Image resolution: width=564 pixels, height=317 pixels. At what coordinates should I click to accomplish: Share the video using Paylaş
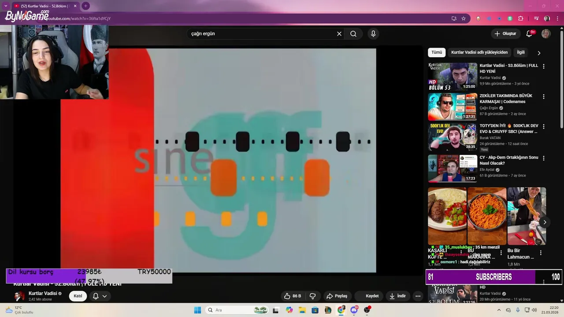click(337, 296)
